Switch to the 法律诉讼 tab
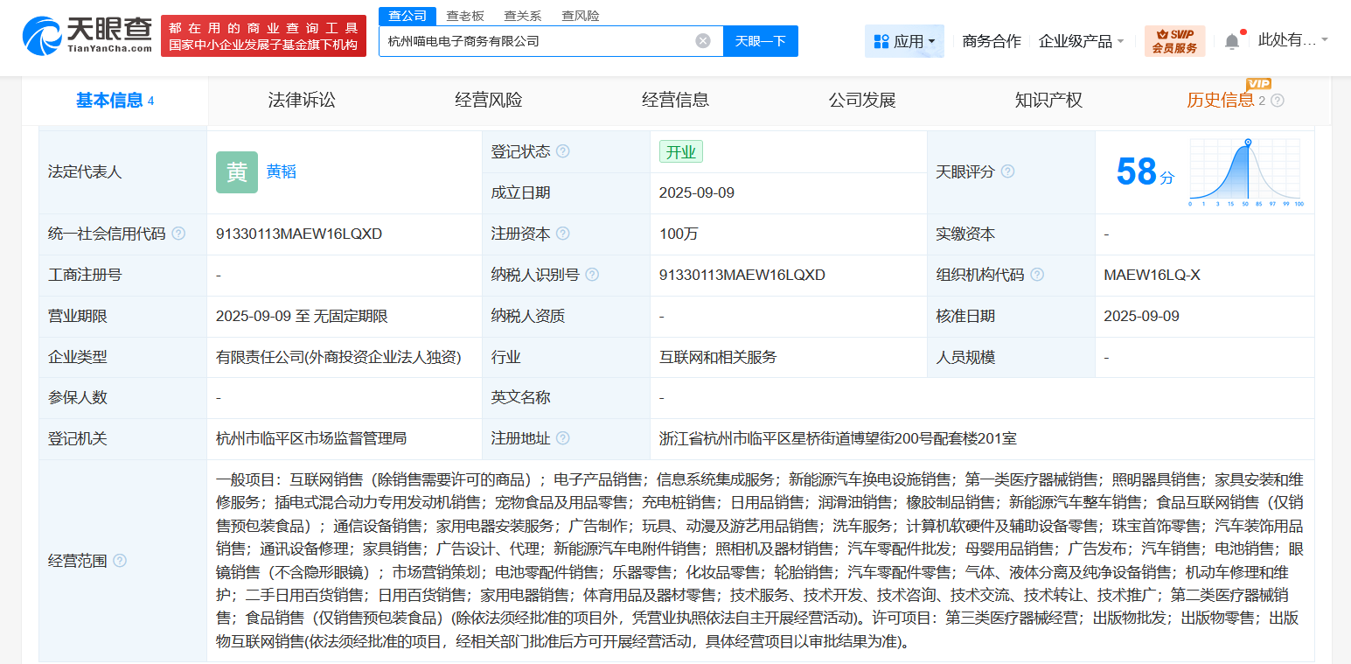 coord(302,101)
